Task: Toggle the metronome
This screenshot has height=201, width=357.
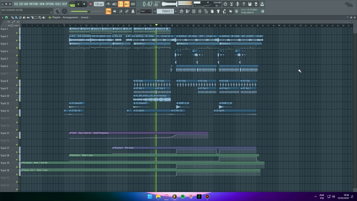Action: (x=108, y=4)
